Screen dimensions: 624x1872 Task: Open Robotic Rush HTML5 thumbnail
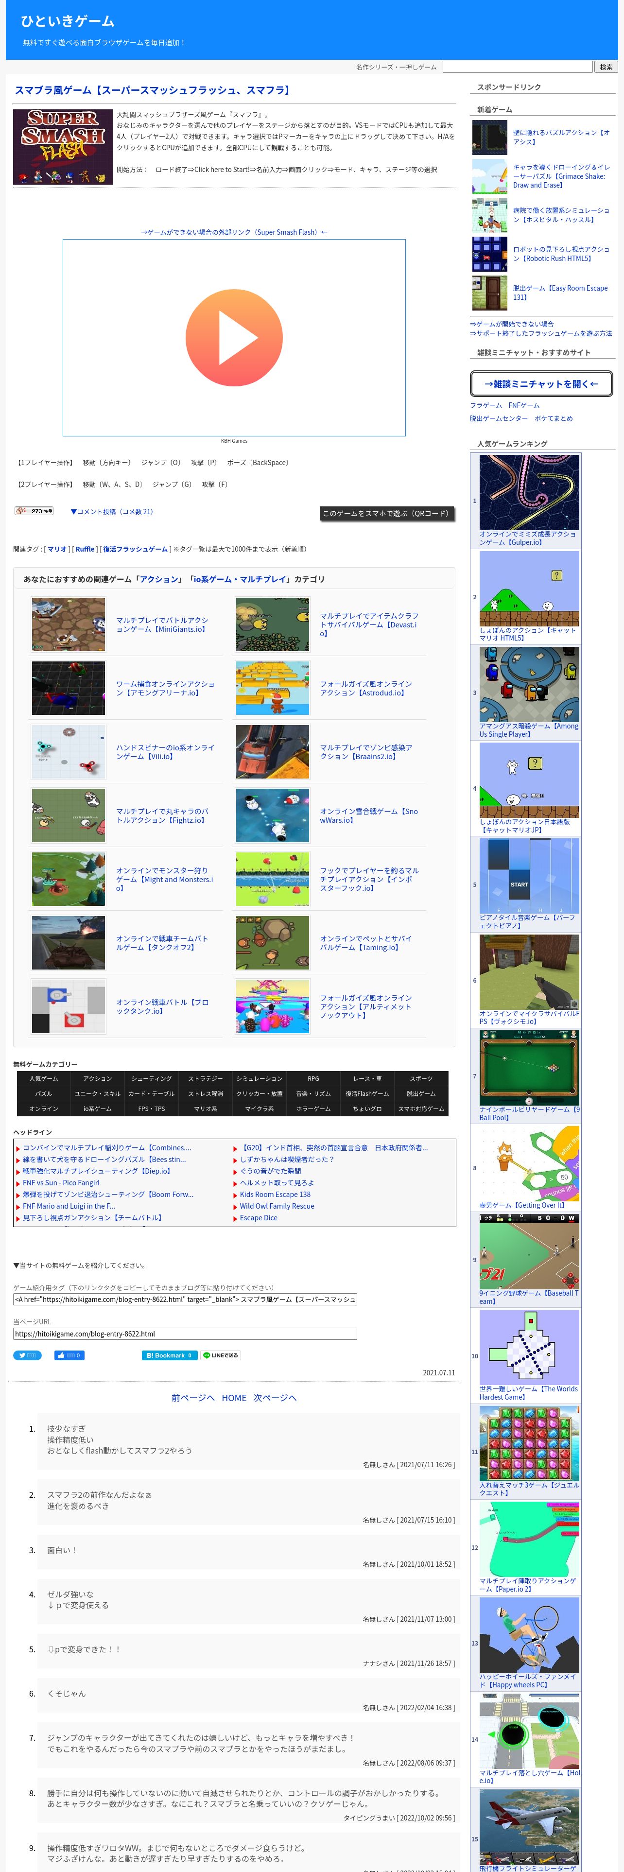point(489,254)
